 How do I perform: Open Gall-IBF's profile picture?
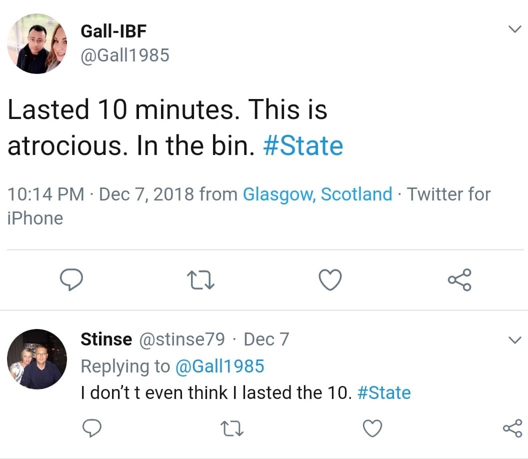click(x=37, y=44)
